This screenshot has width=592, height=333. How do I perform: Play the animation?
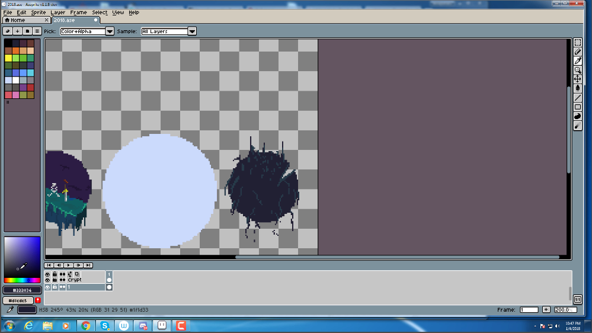(68, 265)
